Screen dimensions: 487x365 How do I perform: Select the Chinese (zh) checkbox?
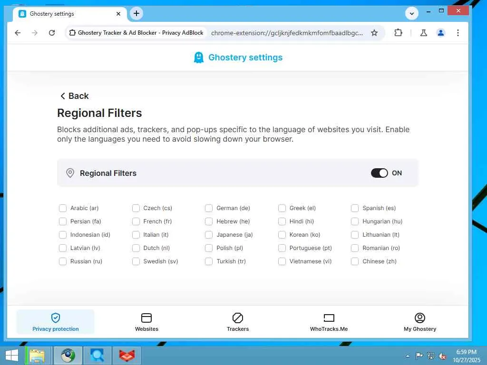(355, 261)
